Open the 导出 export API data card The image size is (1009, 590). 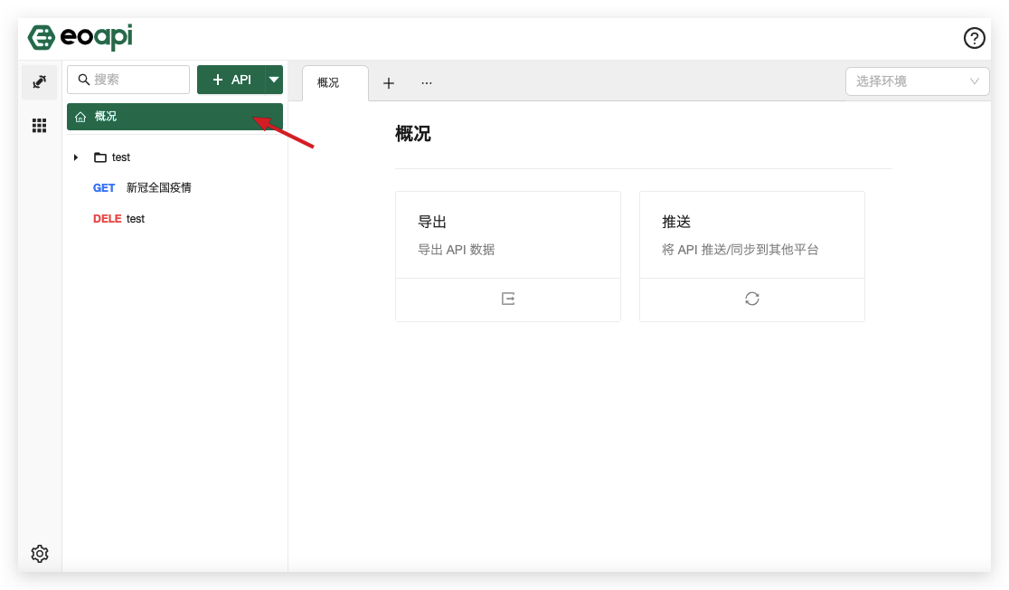[507, 233]
